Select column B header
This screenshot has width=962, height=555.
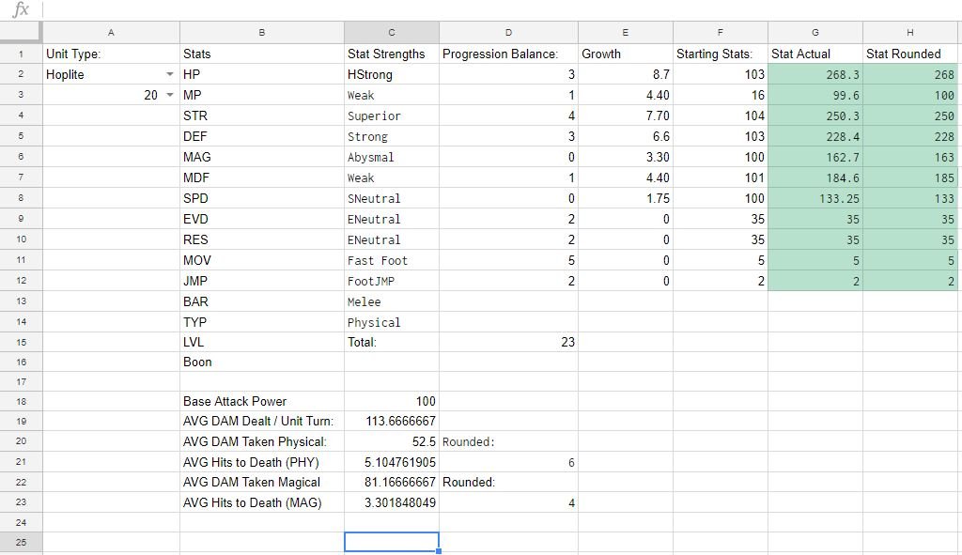click(262, 33)
